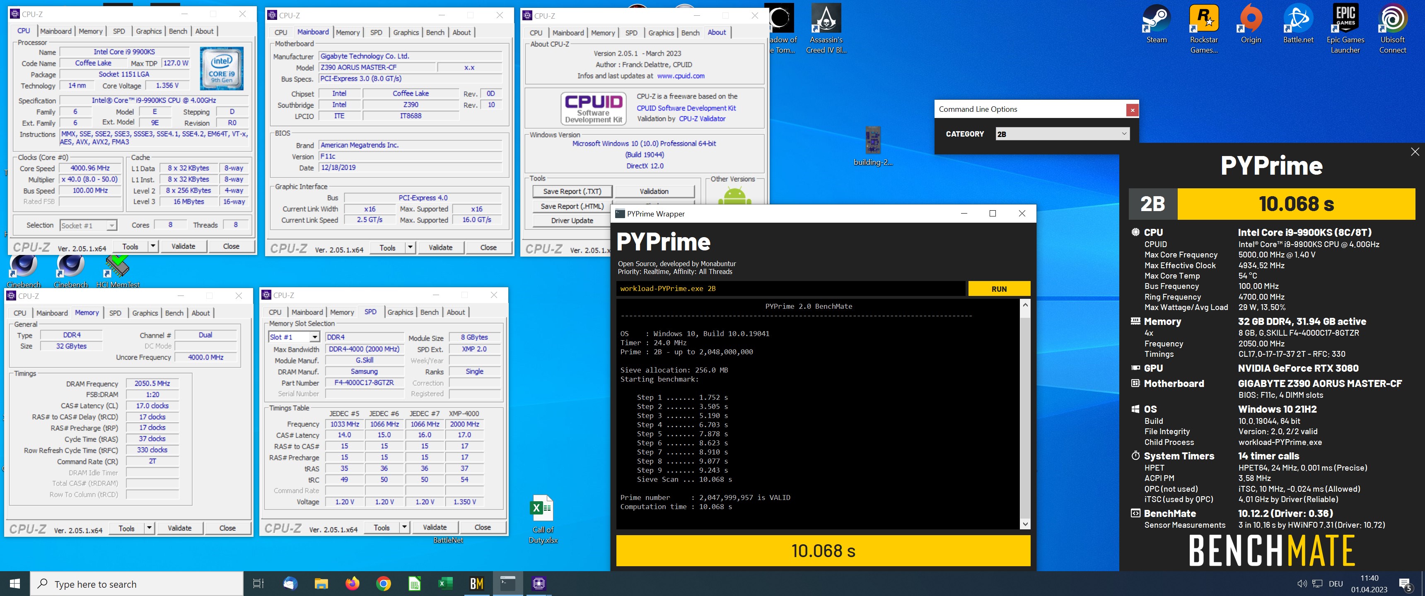The image size is (1425, 596).
Task: Open the notification center with 5 notifications
Action: point(1405,584)
